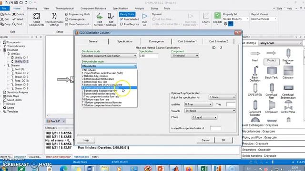Viewport: 305px width, 171px height.
Task: Open Phase Liquid dropdown
Action: pyautogui.click(x=204, y=117)
